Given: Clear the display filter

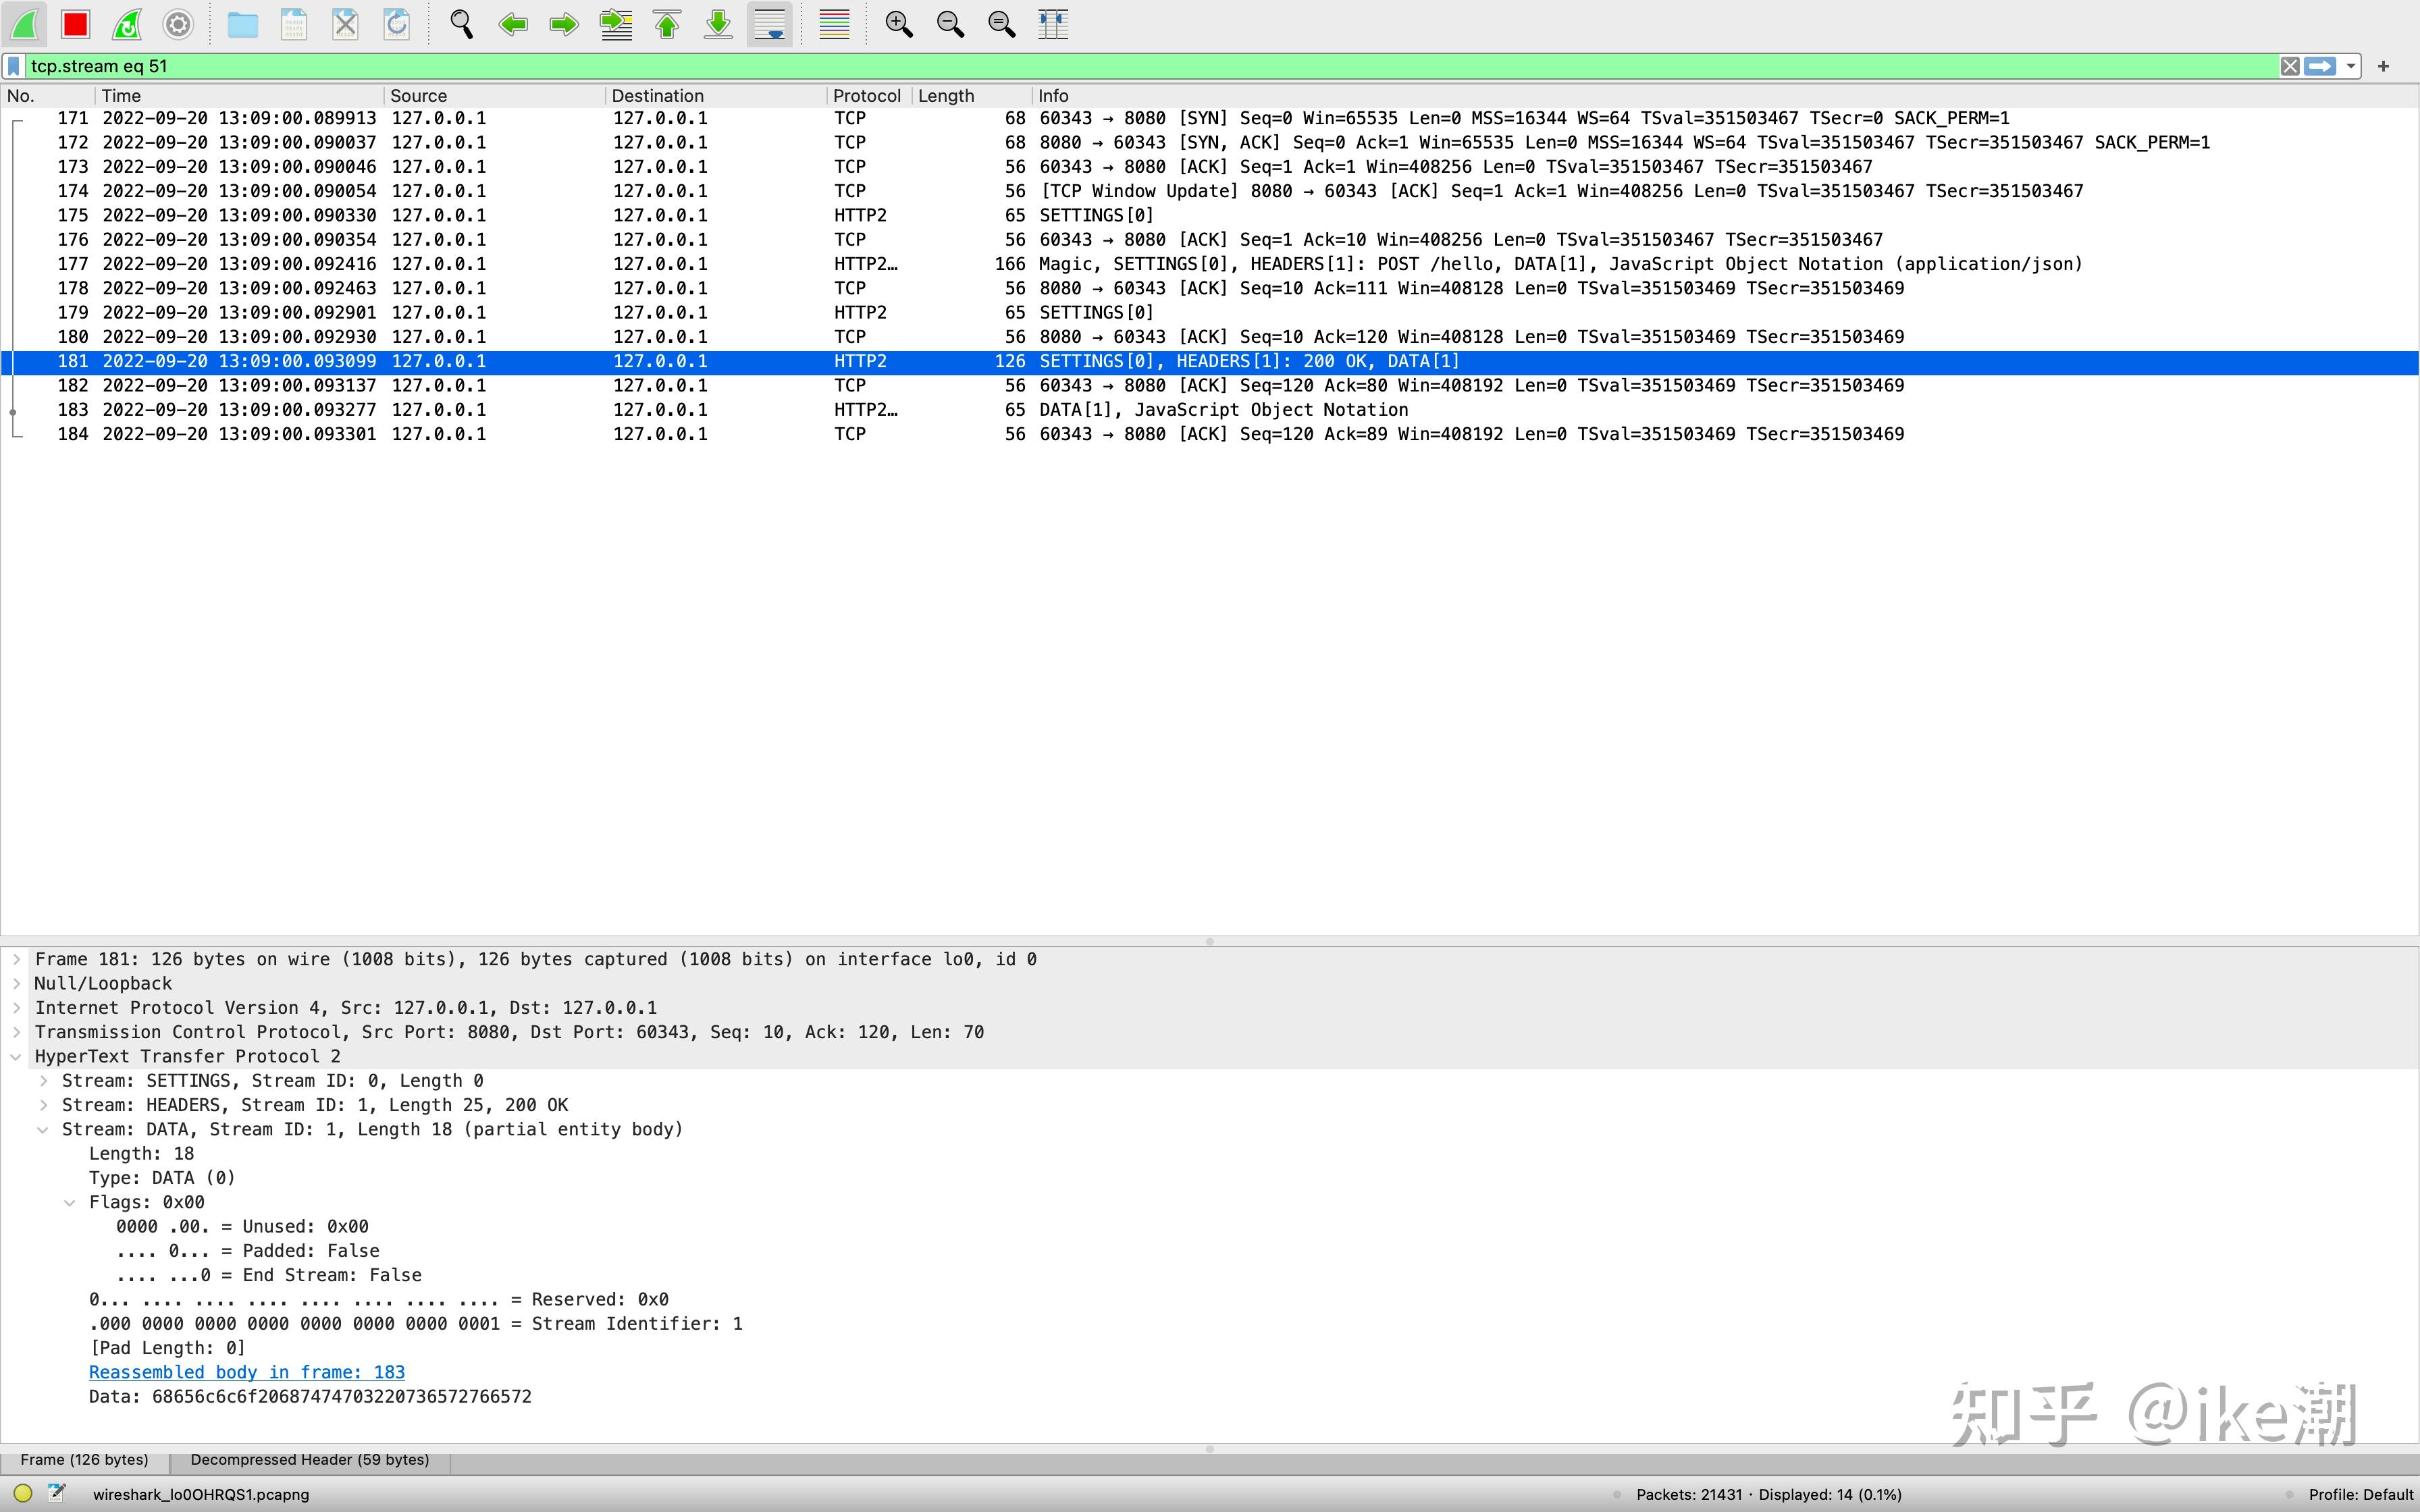Looking at the screenshot, I should pos(2289,66).
